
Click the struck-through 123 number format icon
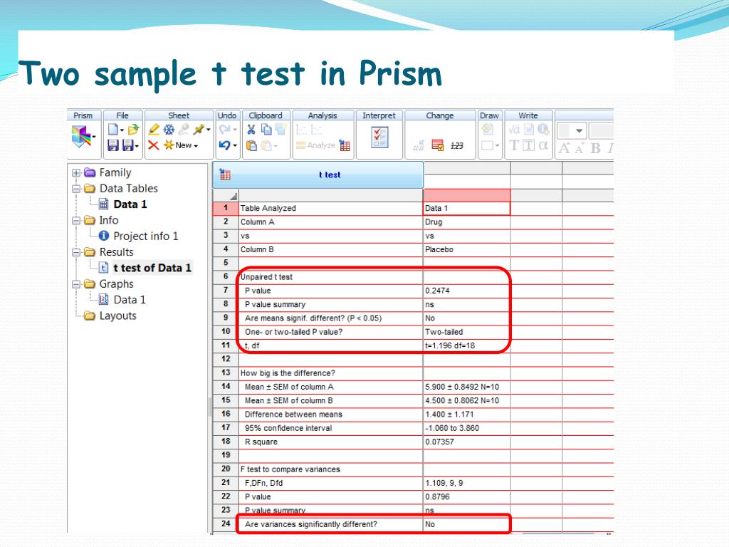pyautogui.click(x=456, y=145)
